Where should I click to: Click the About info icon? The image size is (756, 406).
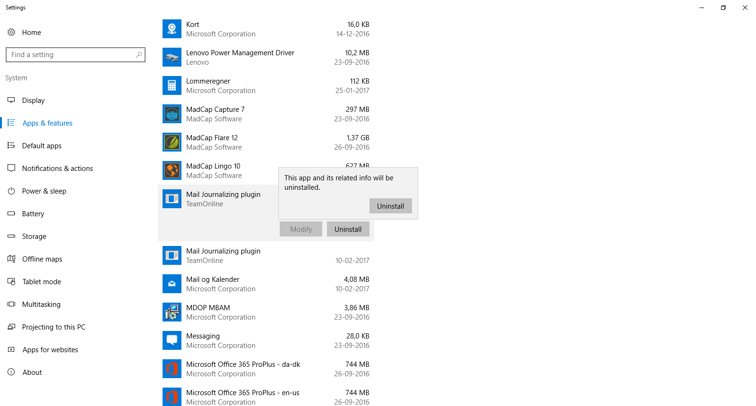11,372
